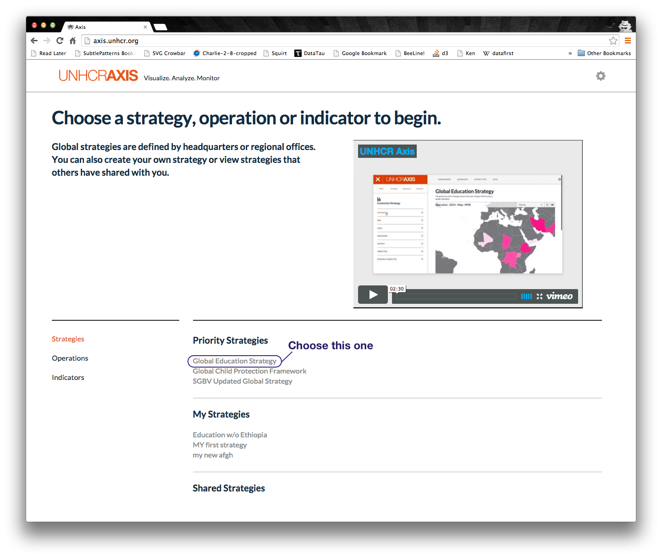Open the Chrome hamburger menu

tap(628, 40)
